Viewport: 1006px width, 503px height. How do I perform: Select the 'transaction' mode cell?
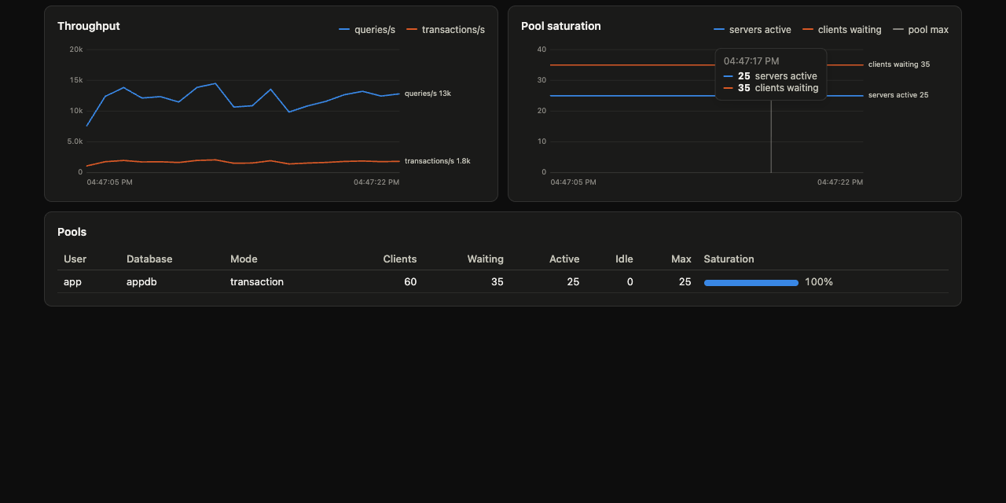(257, 281)
